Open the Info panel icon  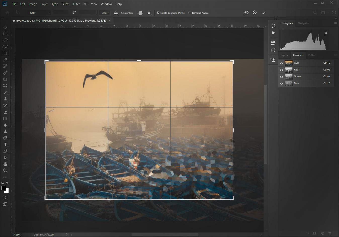pos(273,50)
